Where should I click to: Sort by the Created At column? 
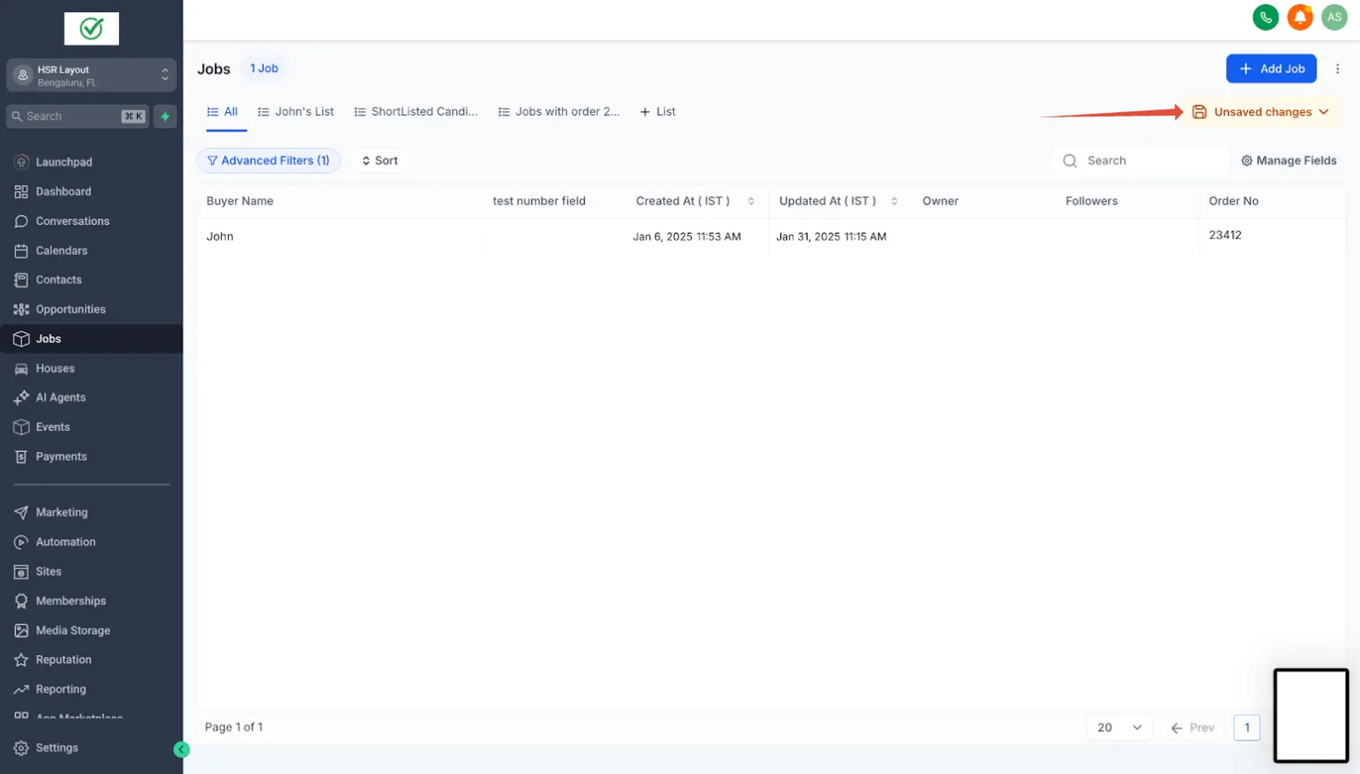coord(751,201)
